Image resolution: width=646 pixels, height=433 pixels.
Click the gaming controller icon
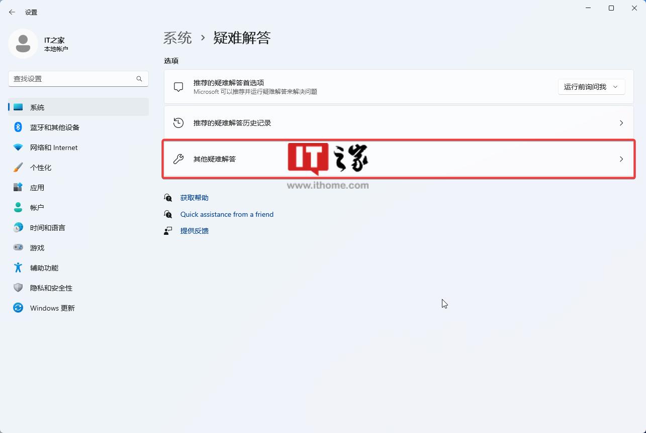18,248
